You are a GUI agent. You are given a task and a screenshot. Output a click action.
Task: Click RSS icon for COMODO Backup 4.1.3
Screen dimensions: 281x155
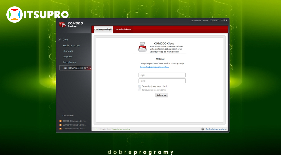click(x=61, y=121)
